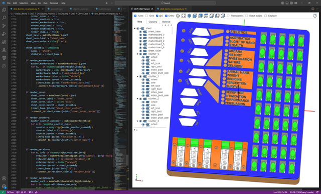Enable the Grid checkbox

pos(146,16)
